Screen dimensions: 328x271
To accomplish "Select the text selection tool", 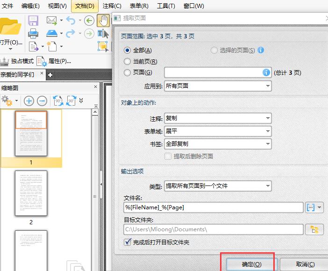I will (x=103, y=34).
